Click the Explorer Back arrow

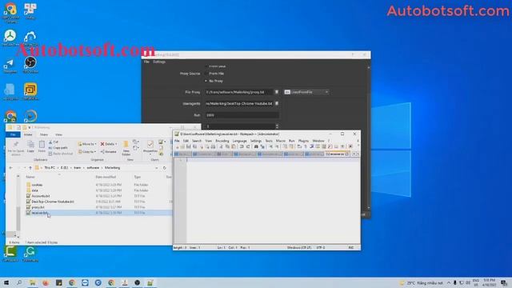(x=10, y=168)
